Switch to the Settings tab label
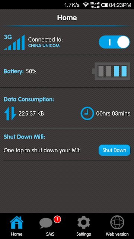 click(83, 234)
